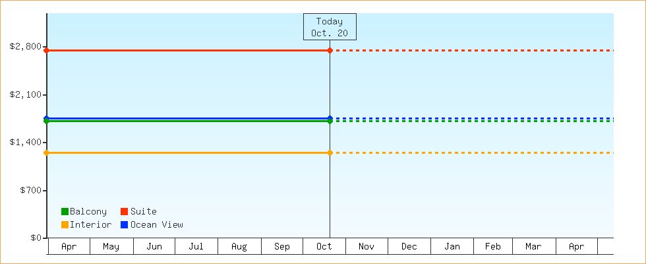The height and width of the screenshot is (264, 646).
Task: Click the $2,800 y-axis label
Action: (25, 47)
